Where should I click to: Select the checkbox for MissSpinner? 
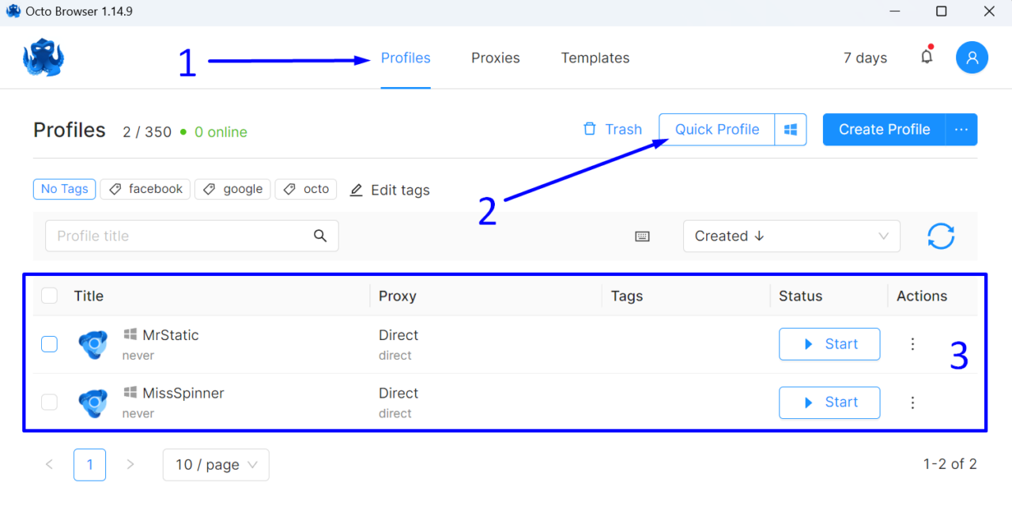tap(49, 402)
